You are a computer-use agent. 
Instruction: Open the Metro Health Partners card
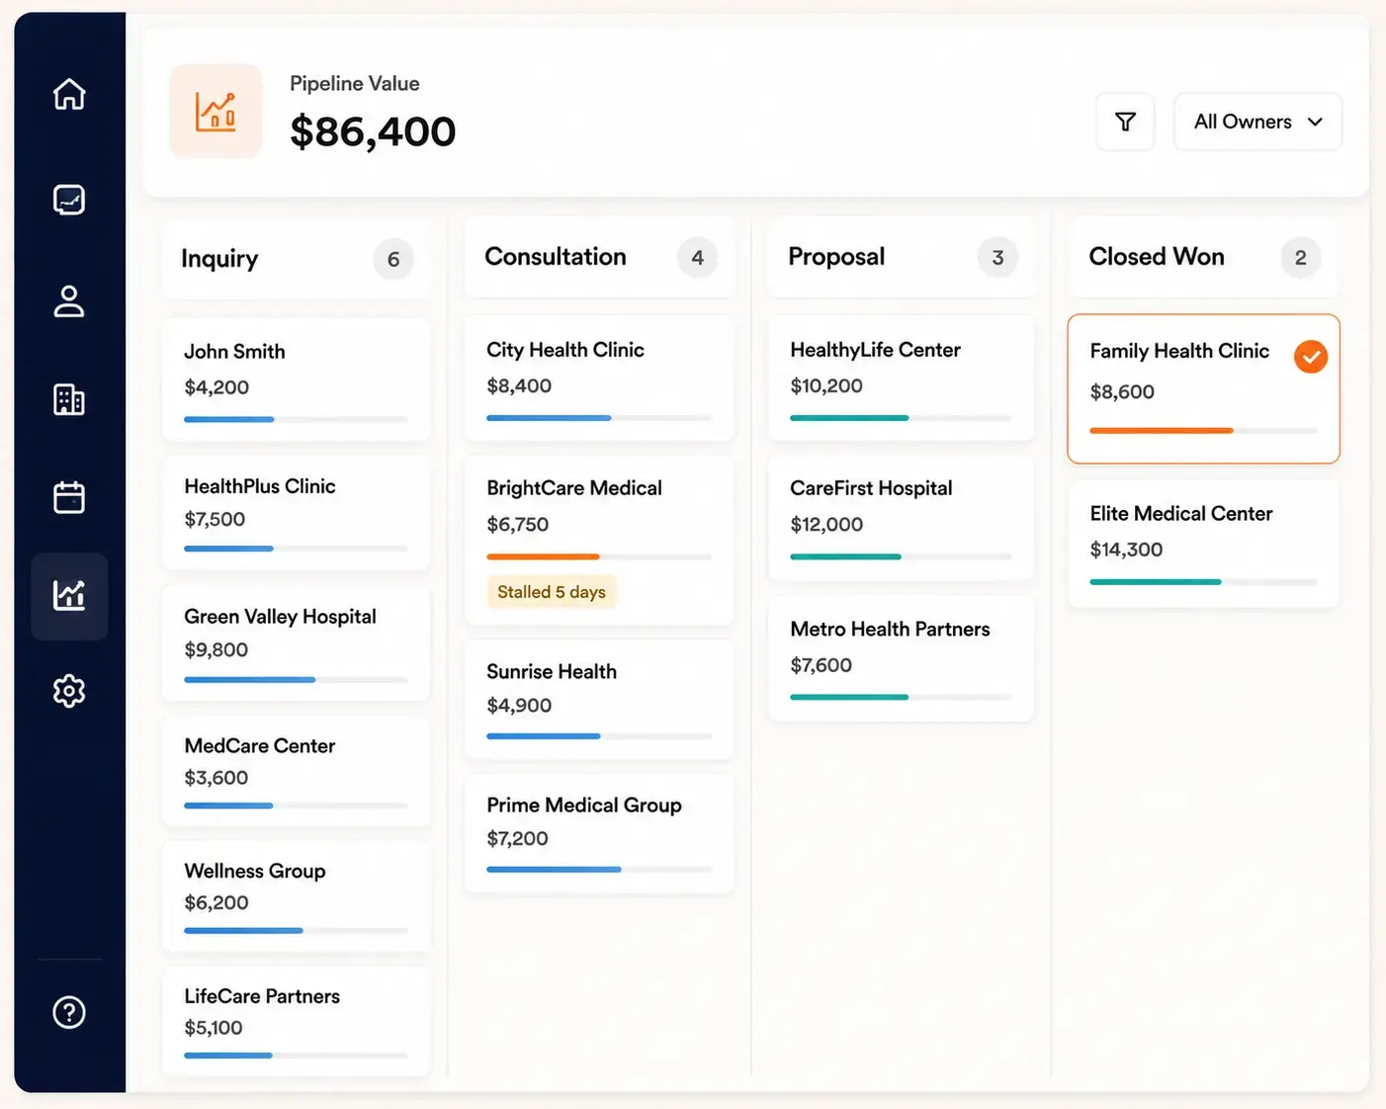(902, 659)
